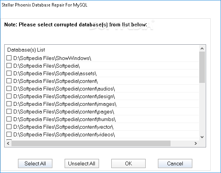Confirm selection with OK button
Image resolution: width=221 pixels, height=173 pixels.
(x=128, y=163)
